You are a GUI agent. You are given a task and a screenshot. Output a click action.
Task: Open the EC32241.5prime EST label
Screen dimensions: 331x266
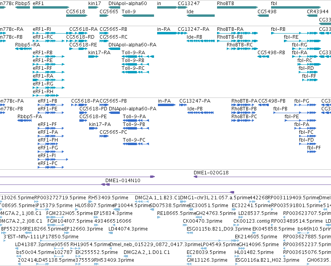251,206
